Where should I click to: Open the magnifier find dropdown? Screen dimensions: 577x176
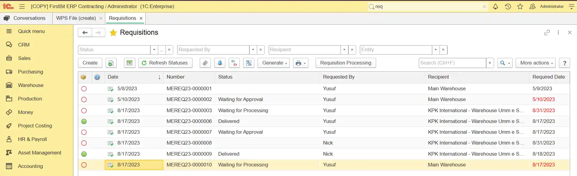[x=504, y=63]
